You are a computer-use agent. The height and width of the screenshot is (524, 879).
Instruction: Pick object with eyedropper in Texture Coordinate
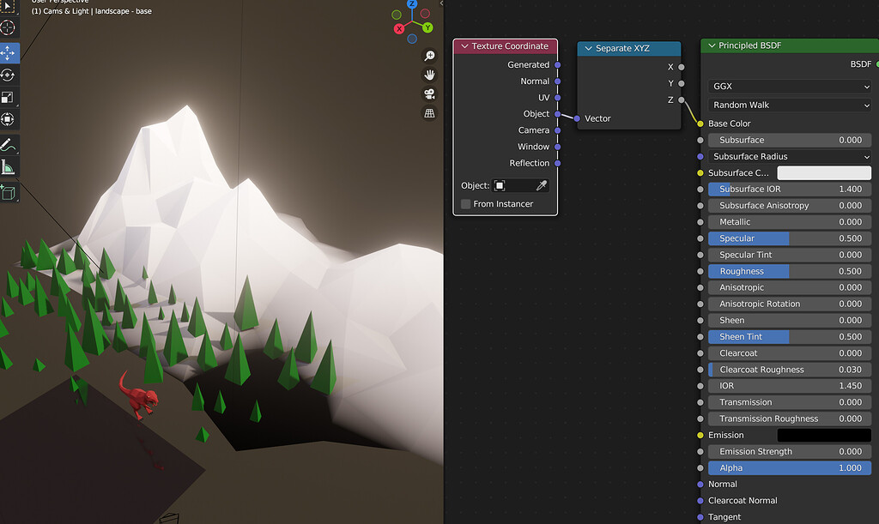tap(542, 185)
